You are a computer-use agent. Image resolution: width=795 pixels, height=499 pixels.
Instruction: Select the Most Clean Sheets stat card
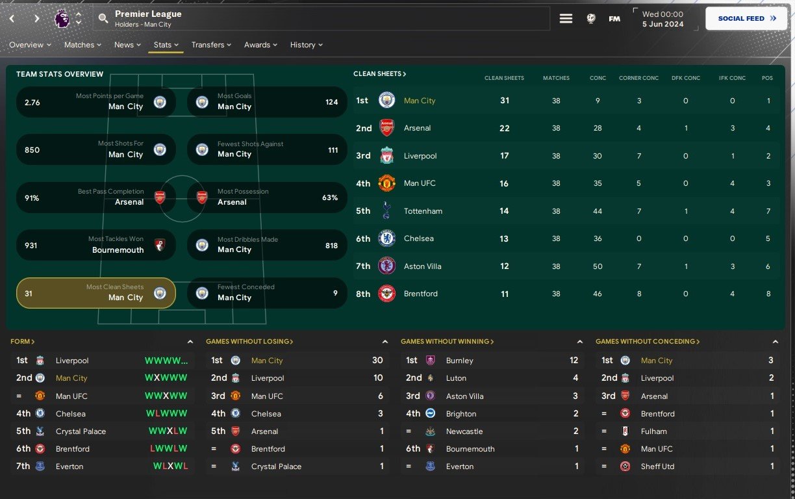click(x=95, y=293)
